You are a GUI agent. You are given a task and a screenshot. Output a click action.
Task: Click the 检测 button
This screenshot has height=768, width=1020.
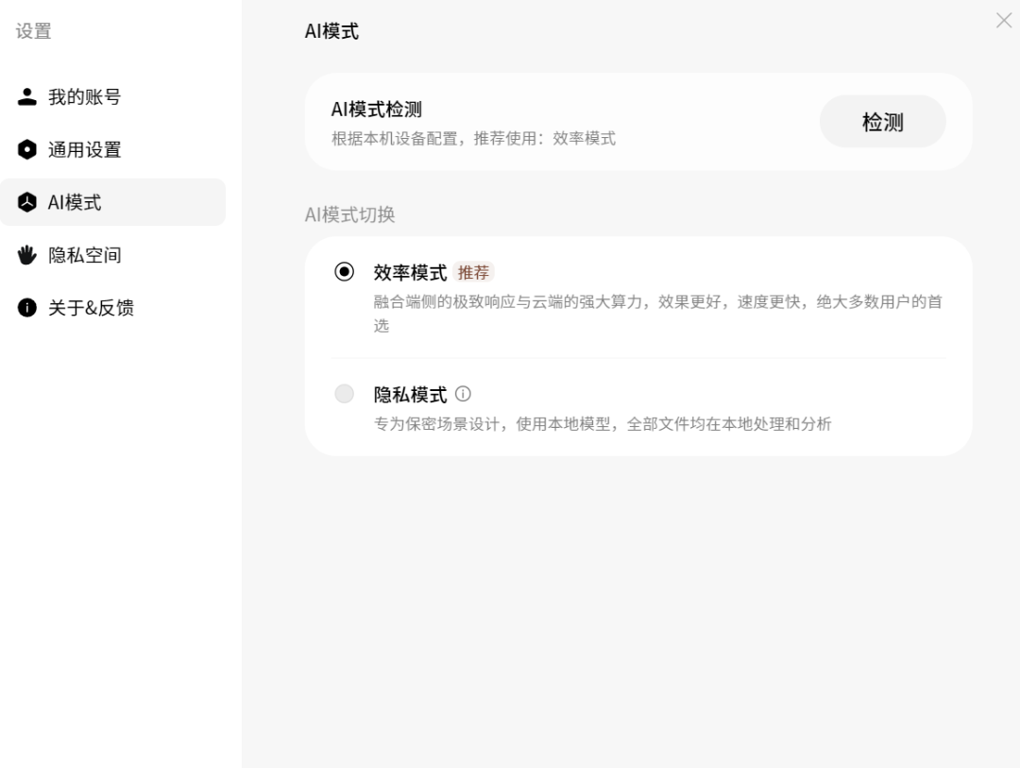pyautogui.click(x=882, y=122)
